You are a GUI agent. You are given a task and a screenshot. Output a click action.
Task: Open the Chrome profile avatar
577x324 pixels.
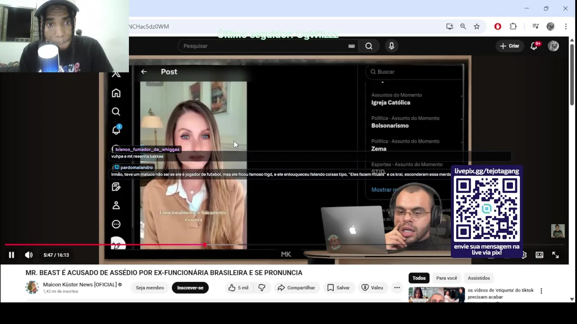coord(550,27)
